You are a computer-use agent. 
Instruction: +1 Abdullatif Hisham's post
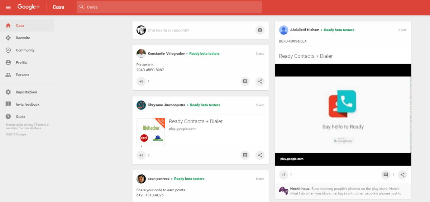[283, 175]
